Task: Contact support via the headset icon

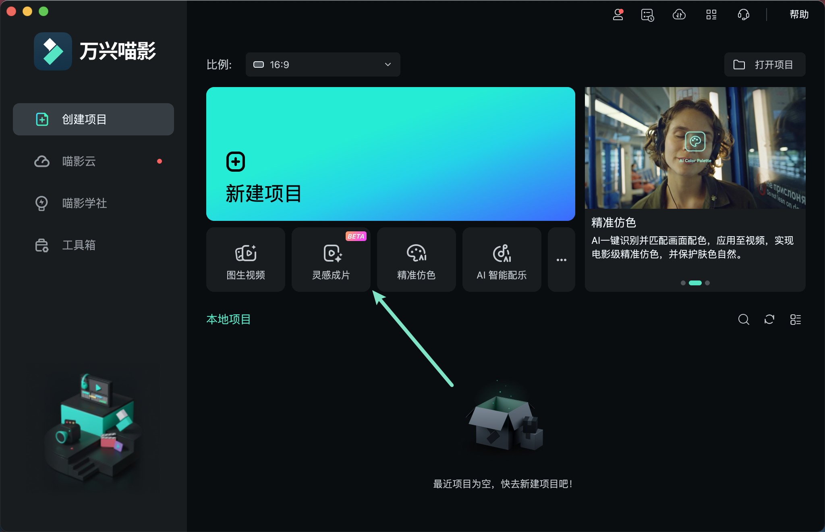Action: click(x=742, y=15)
